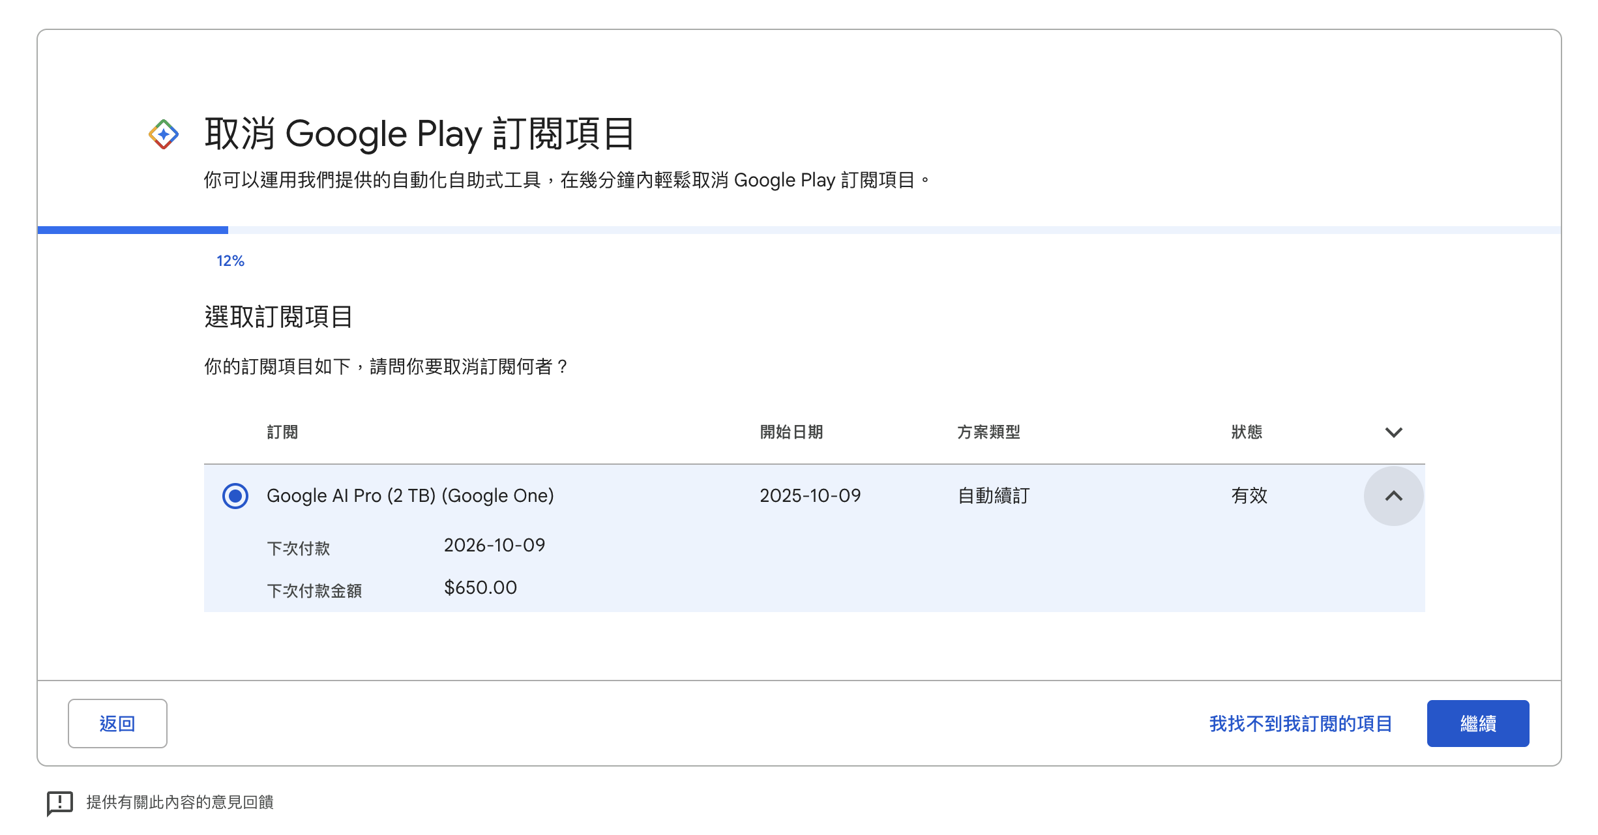
Task: Click the start date 2025-10-09
Action: [x=810, y=496]
